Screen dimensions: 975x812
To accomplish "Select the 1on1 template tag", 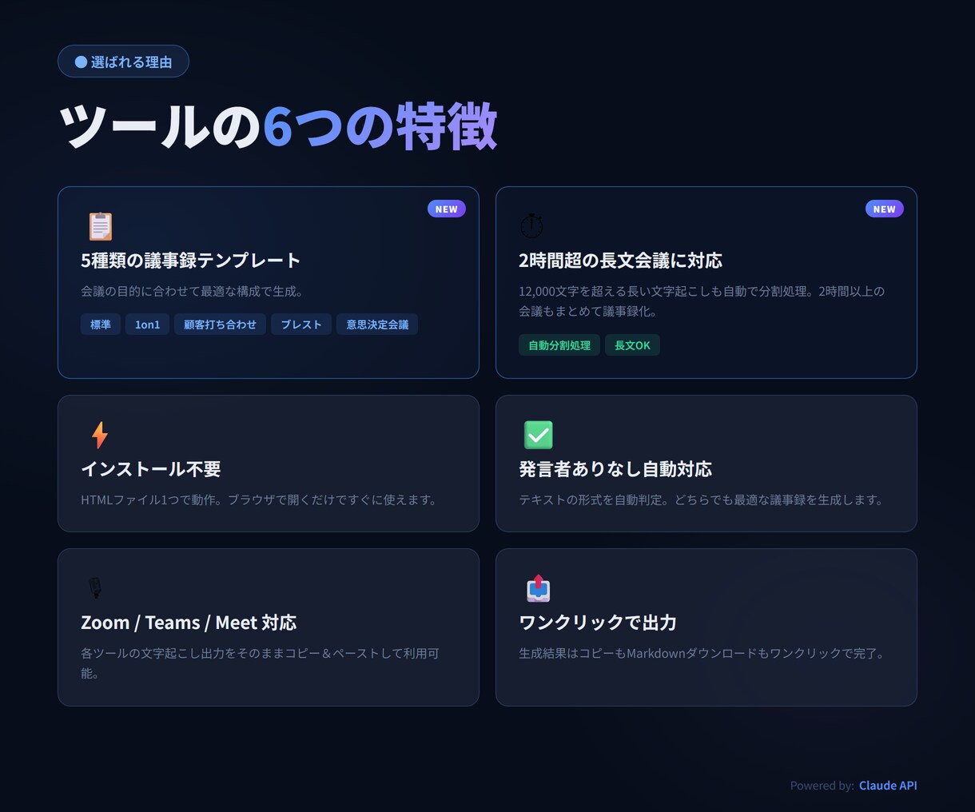I will (148, 324).
